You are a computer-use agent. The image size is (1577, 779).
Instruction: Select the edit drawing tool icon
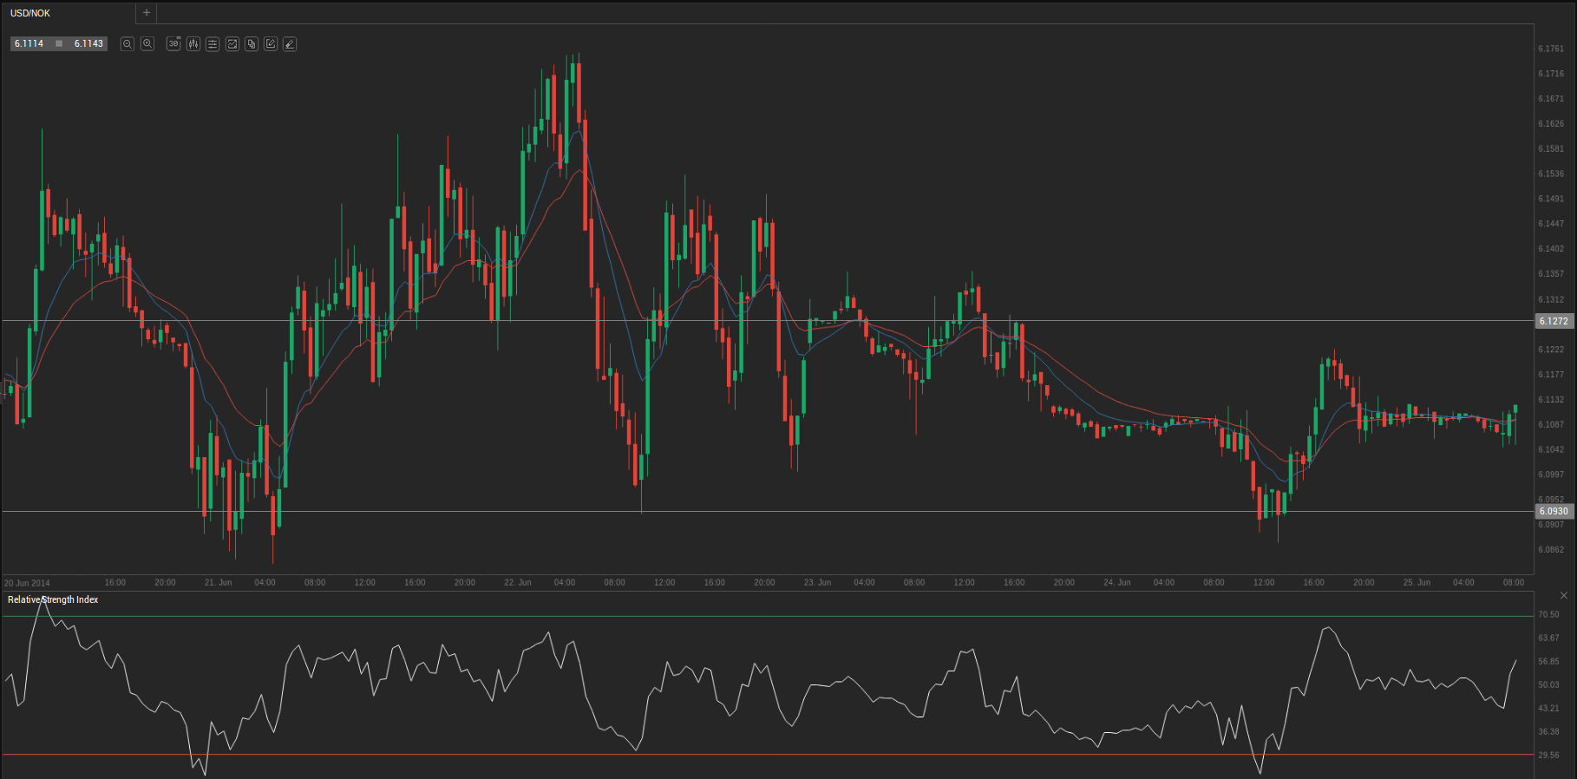coord(271,43)
